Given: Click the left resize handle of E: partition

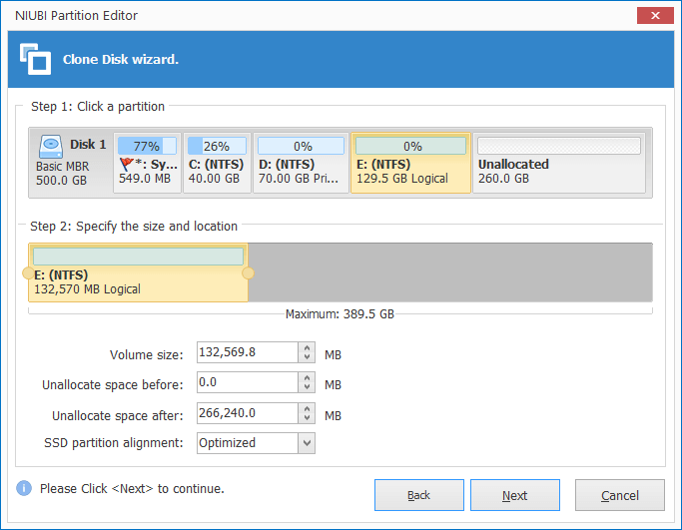Looking at the screenshot, I should pos(28,272).
